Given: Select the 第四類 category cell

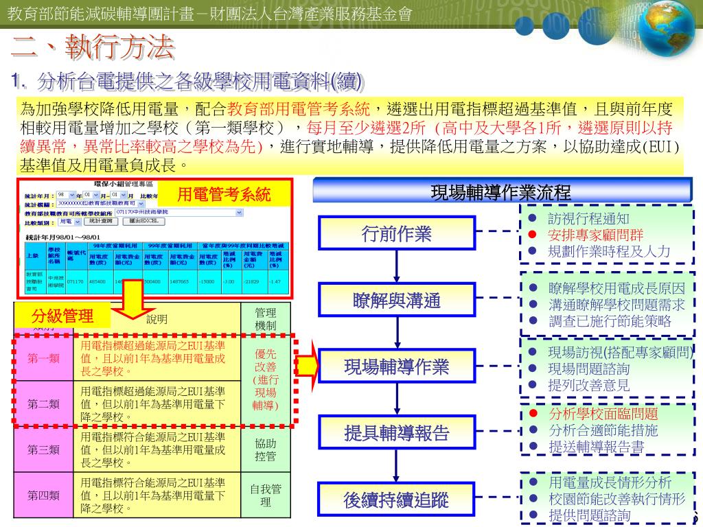Looking at the screenshot, I should coord(43,495).
